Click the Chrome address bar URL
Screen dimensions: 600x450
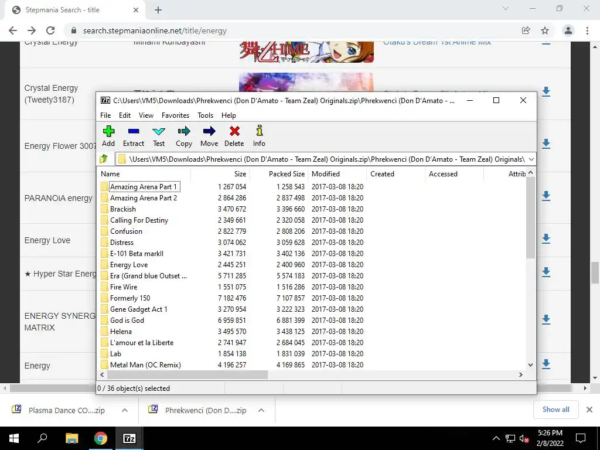[x=155, y=30]
